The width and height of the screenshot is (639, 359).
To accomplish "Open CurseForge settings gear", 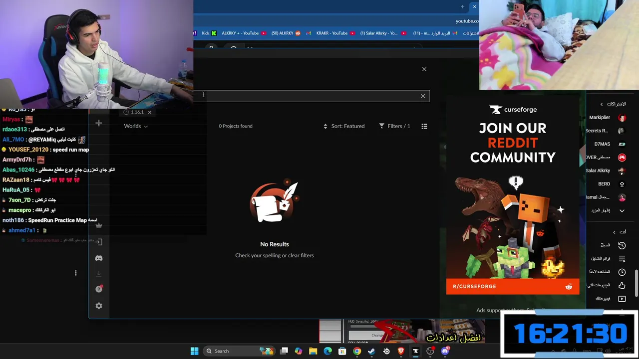I will [x=99, y=306].
